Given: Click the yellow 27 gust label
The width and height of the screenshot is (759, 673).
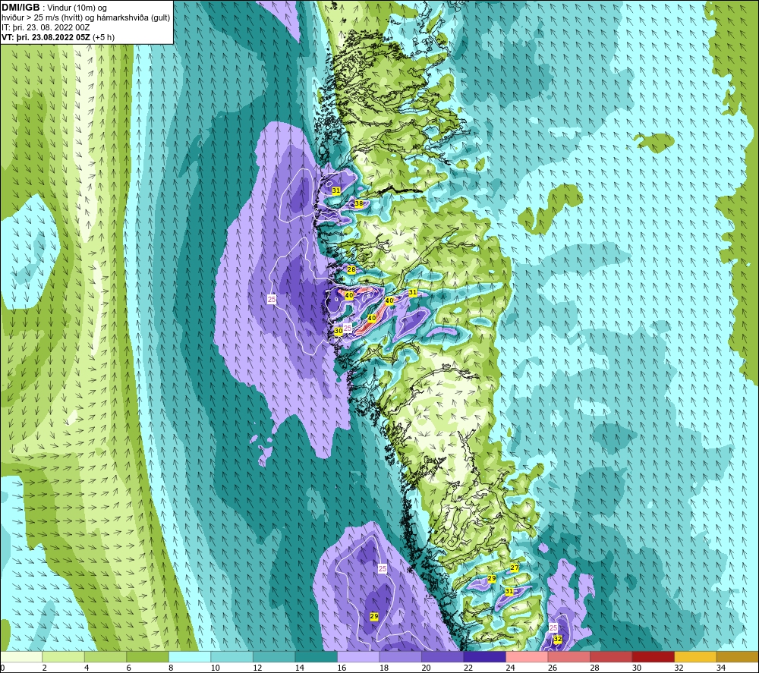Looking at the screenshot, I should point(515,568).
